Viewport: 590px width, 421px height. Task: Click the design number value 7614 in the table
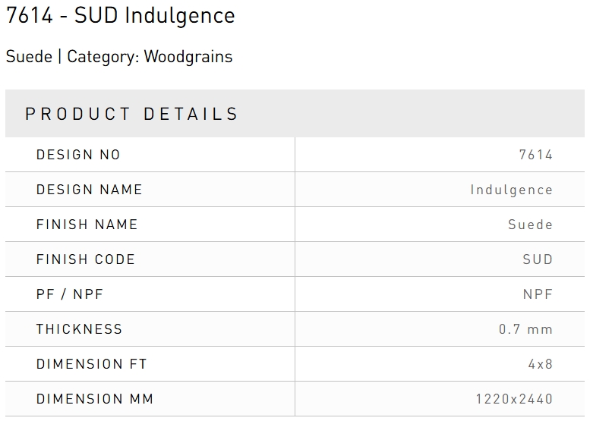point(535,155)
